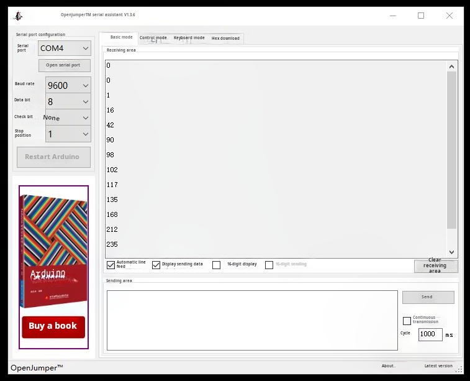470x381 pixels.
Task: Expand the Stop position dropdown
Action: tap(68, 134)
